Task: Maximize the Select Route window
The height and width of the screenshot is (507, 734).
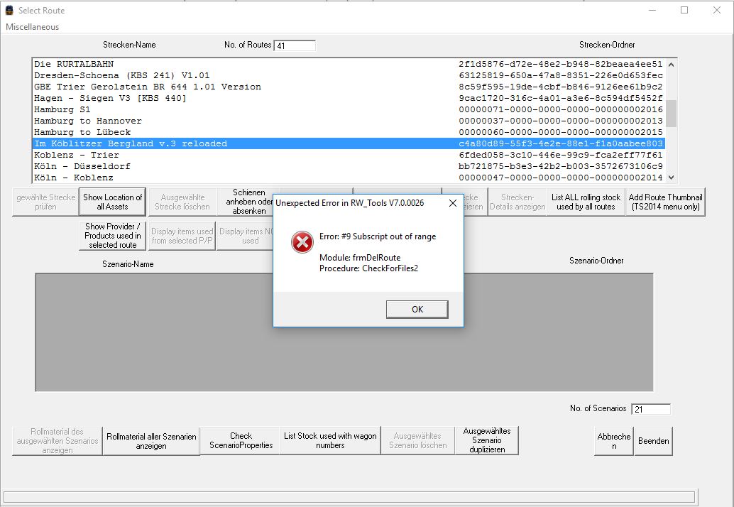Action: (x=684, y=11)
